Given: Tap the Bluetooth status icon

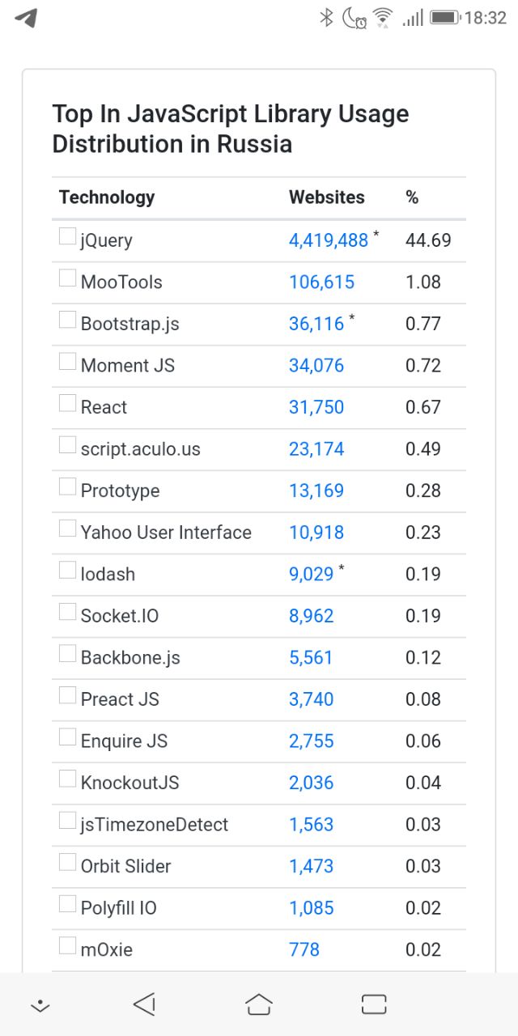Looking at the screenshot, I should tap(326, 17).
